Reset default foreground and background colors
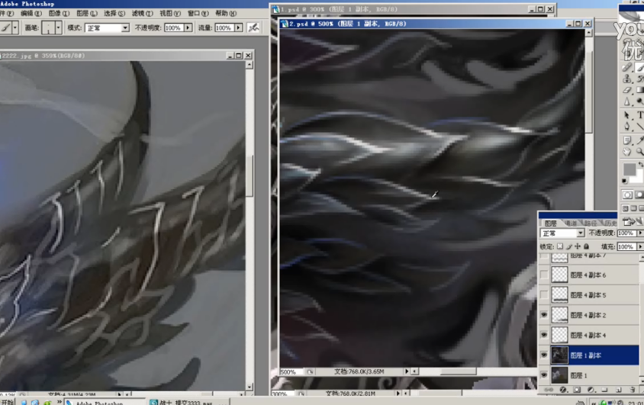The width and height of the screenshot is (644, 405). click(x=625, y=181)
